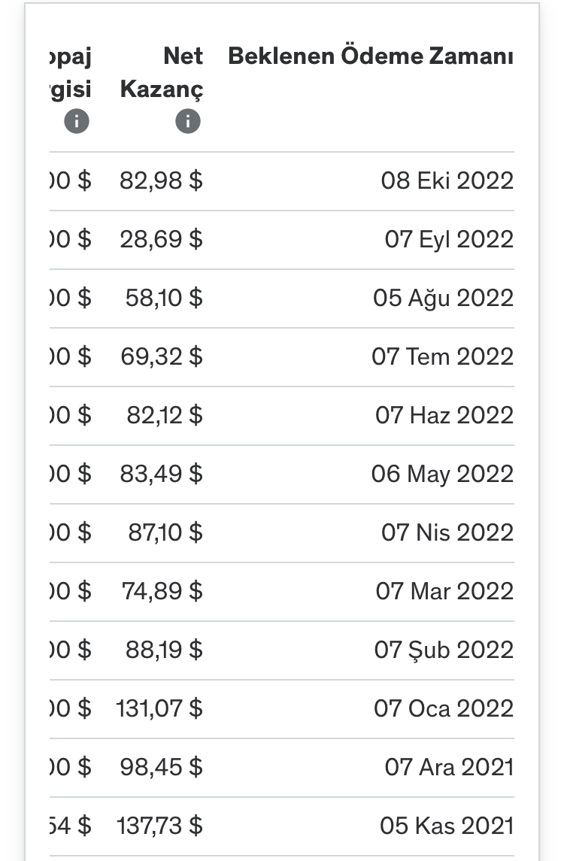Image resolution: width=564 pixels, height=861 pixels.
Task: Select the 137,73 $ net earnings value
Action: tap(160, 826)
